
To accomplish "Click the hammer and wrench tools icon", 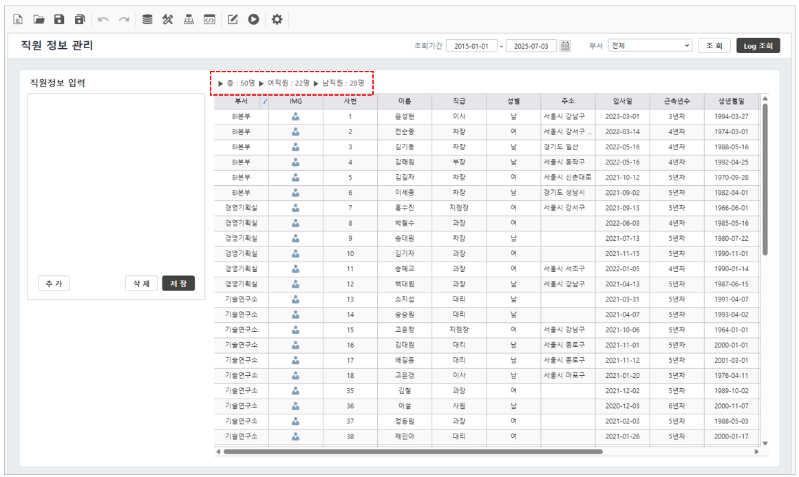I will [x=168, y=20].
